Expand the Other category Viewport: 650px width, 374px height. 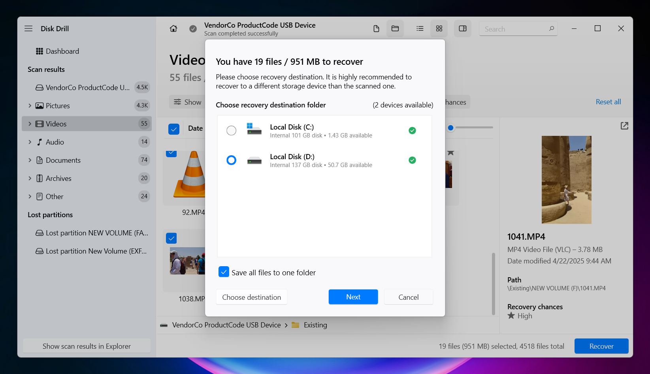pyautogui.click(x=30, y=196)
